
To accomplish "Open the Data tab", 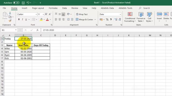I will click(64, 8).
